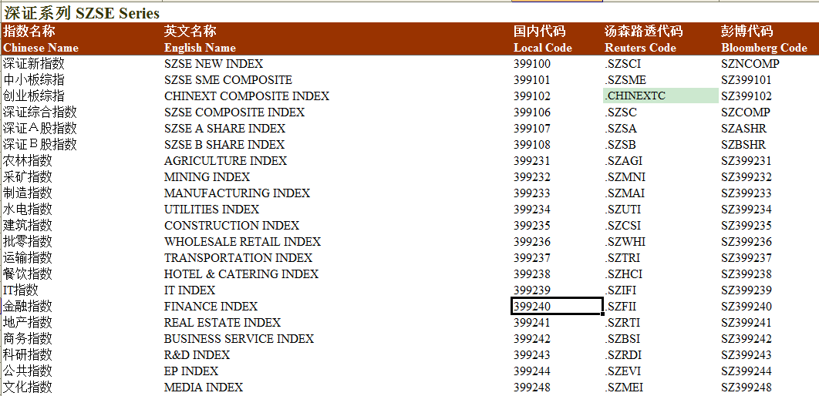819x396 pixels.
Task: Select Bloomberg code SZASHR
Action: 743,129
